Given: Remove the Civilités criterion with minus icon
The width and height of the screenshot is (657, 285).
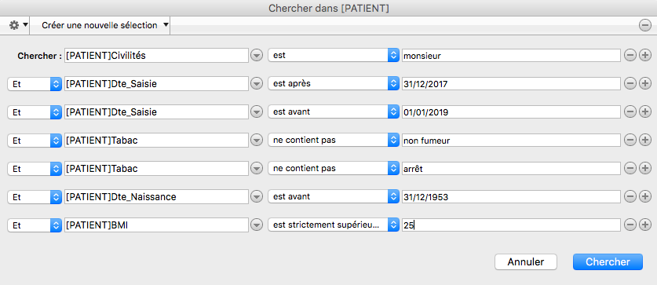Looking at the screenshot, I should [x=630, y=55].
